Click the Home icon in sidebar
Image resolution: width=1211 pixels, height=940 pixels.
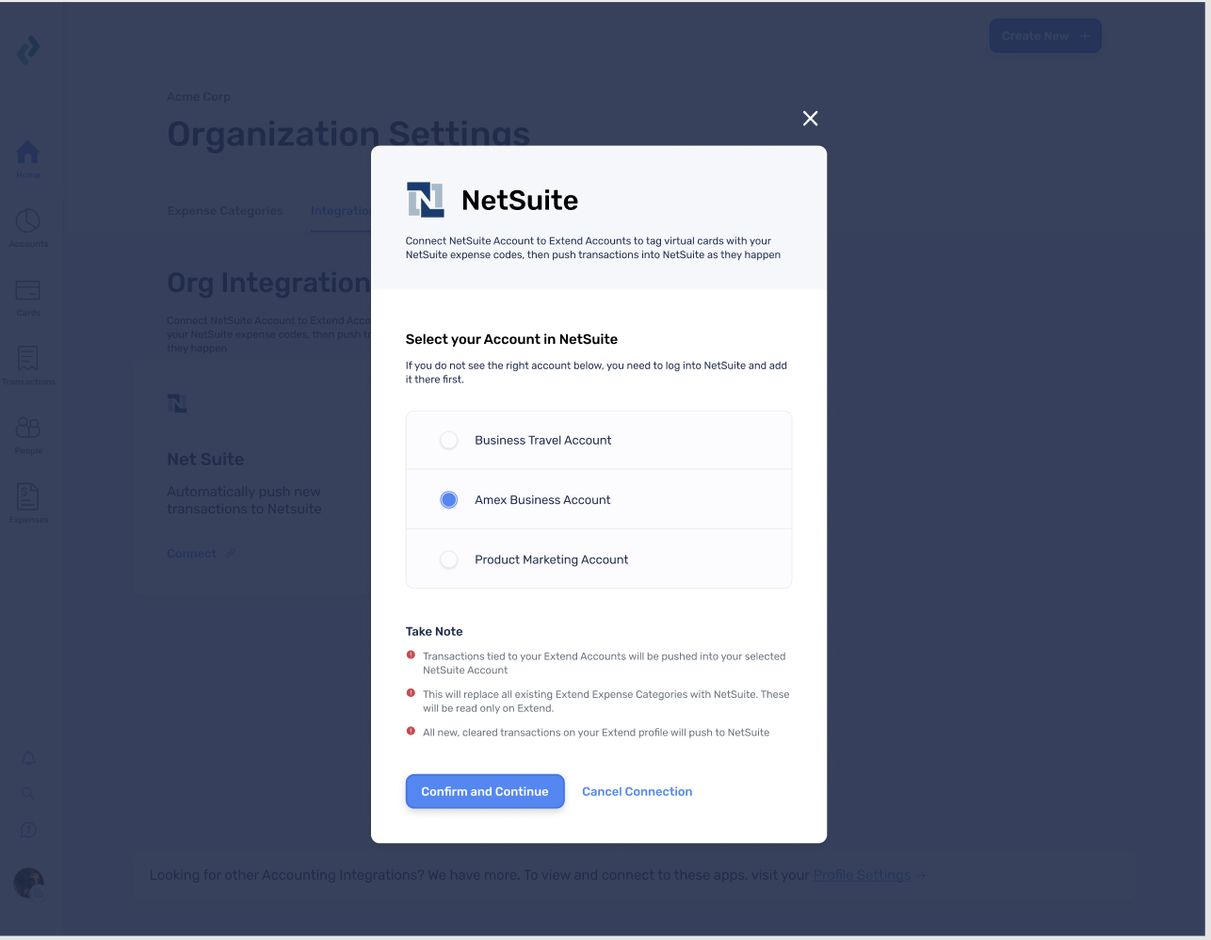28,153
